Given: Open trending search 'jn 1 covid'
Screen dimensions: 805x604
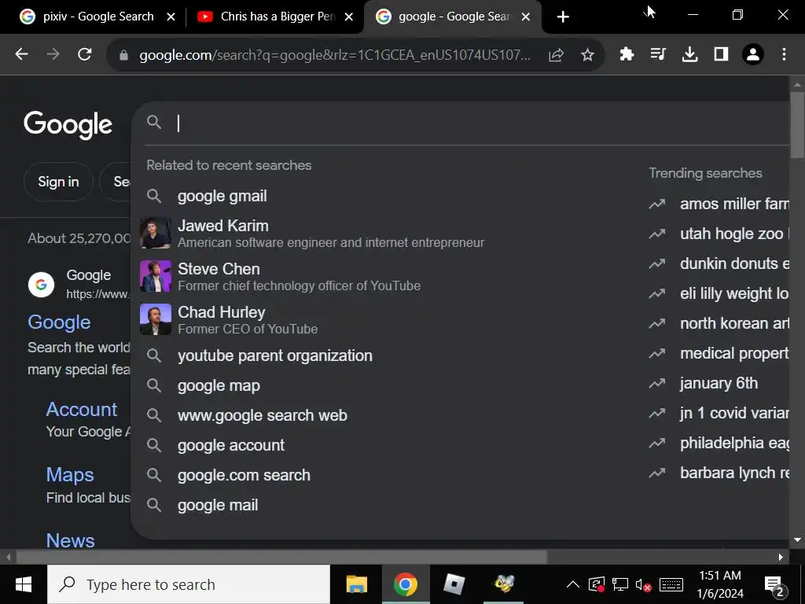Looking at the screenshot, I should coord(719,413).
